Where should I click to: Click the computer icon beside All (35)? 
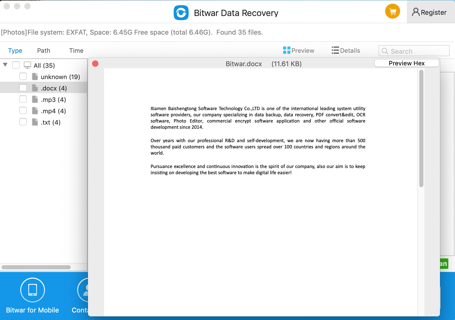pyautogui.click(x=27, y=65)
